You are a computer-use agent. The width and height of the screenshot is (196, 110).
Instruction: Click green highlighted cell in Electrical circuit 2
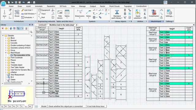coord(172,32)
